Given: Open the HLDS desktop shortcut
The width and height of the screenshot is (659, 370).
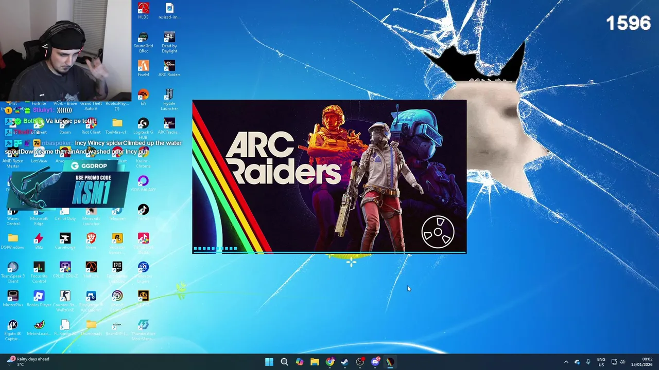Looking at the screenshot, I should click(x=143, y=11).
